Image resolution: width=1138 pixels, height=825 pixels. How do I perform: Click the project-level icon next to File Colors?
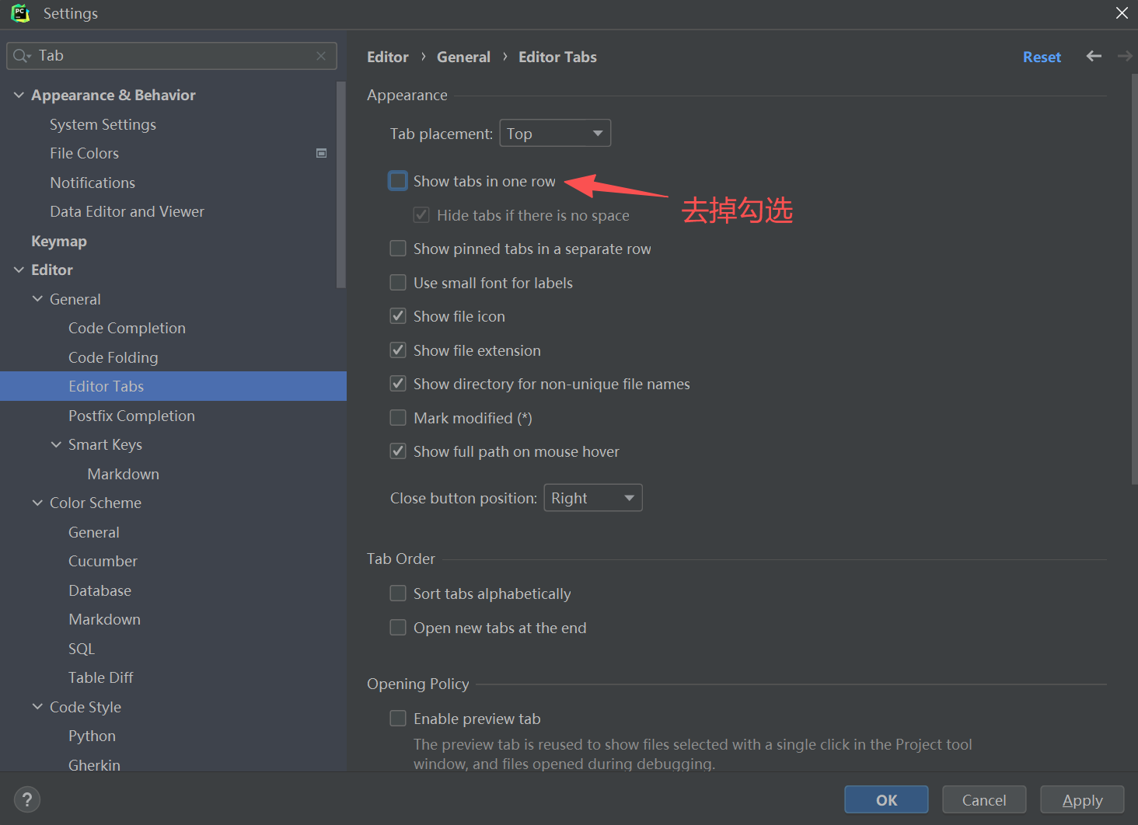click(321, 153)
